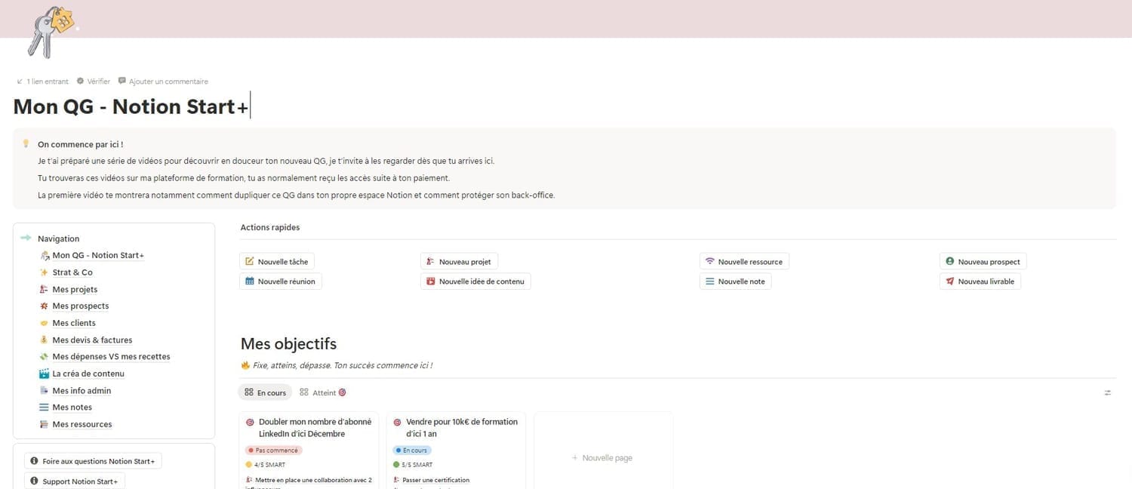Switch to the Atteint view tab
This screenshot has height=489, width=1132.
click(323, 392)
